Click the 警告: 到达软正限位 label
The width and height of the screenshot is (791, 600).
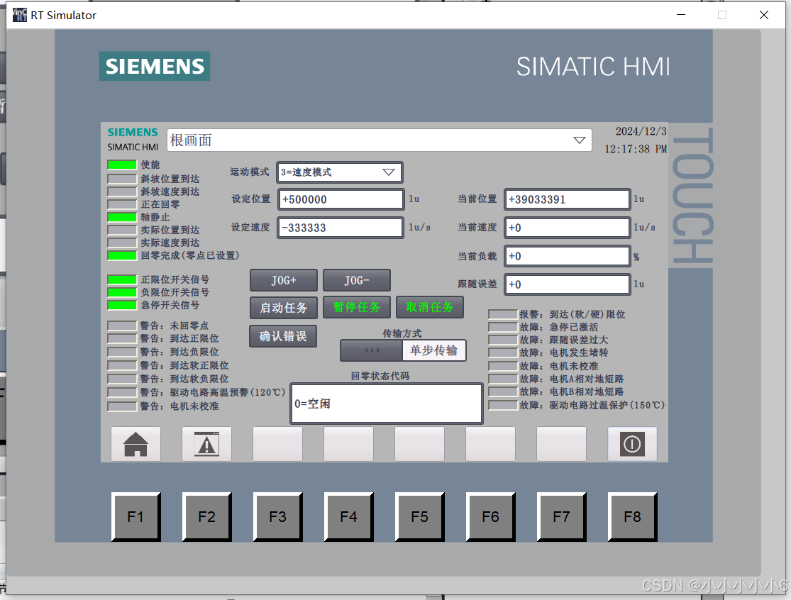tap(184, 365)
